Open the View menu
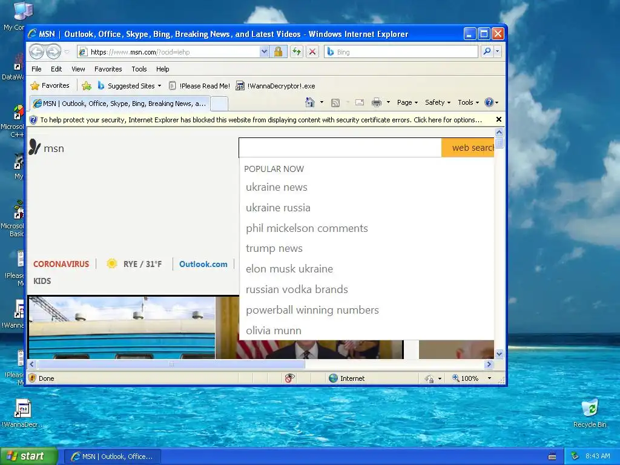This screenshot has height=465, width=620. tap(78, 69)
